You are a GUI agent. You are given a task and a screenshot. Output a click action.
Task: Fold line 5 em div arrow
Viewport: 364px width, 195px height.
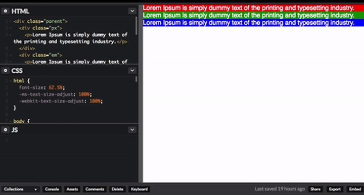tap(11, 55)
